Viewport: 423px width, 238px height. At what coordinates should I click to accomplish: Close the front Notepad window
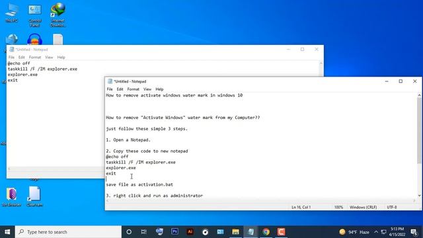(x=415, y=81)
